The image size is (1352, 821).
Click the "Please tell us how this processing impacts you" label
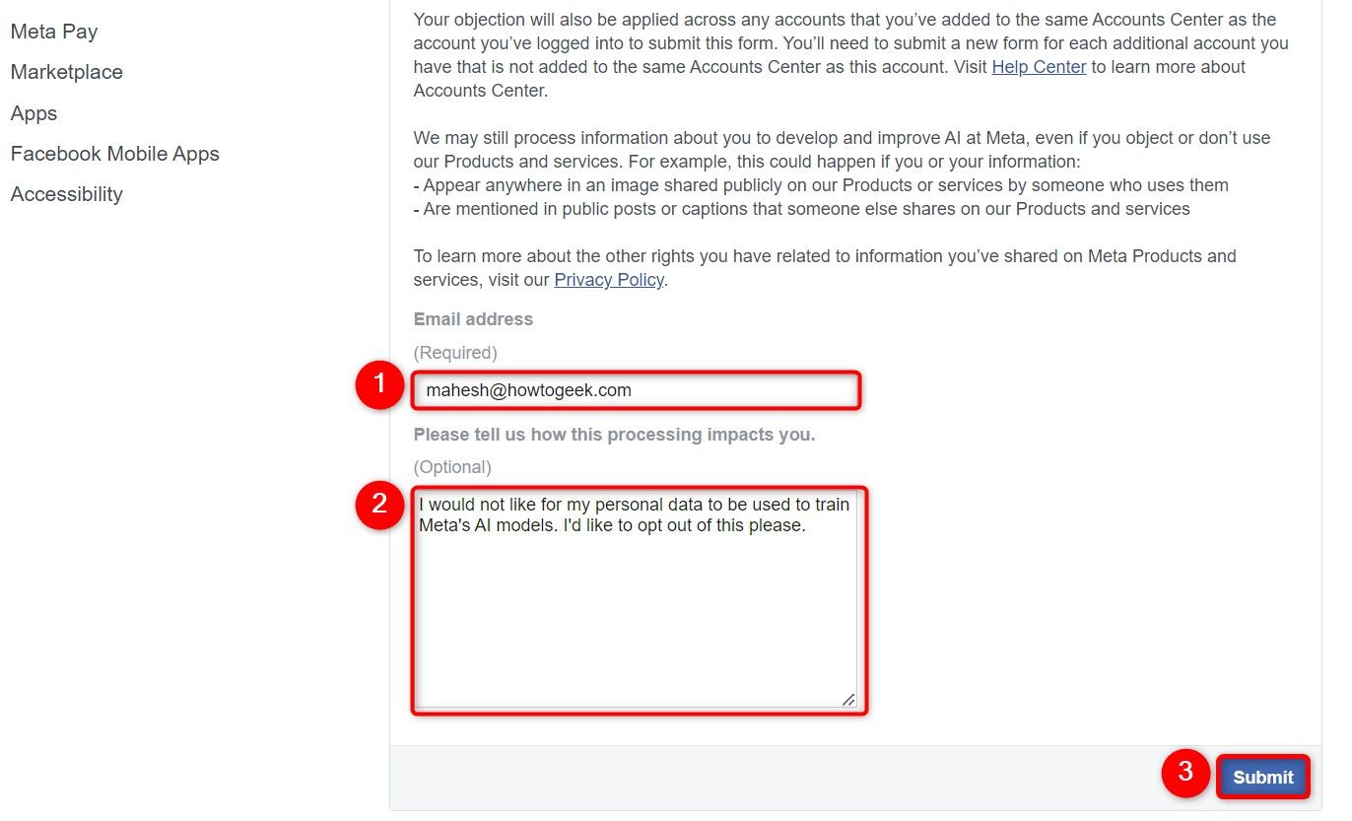(x=614, y=435)
